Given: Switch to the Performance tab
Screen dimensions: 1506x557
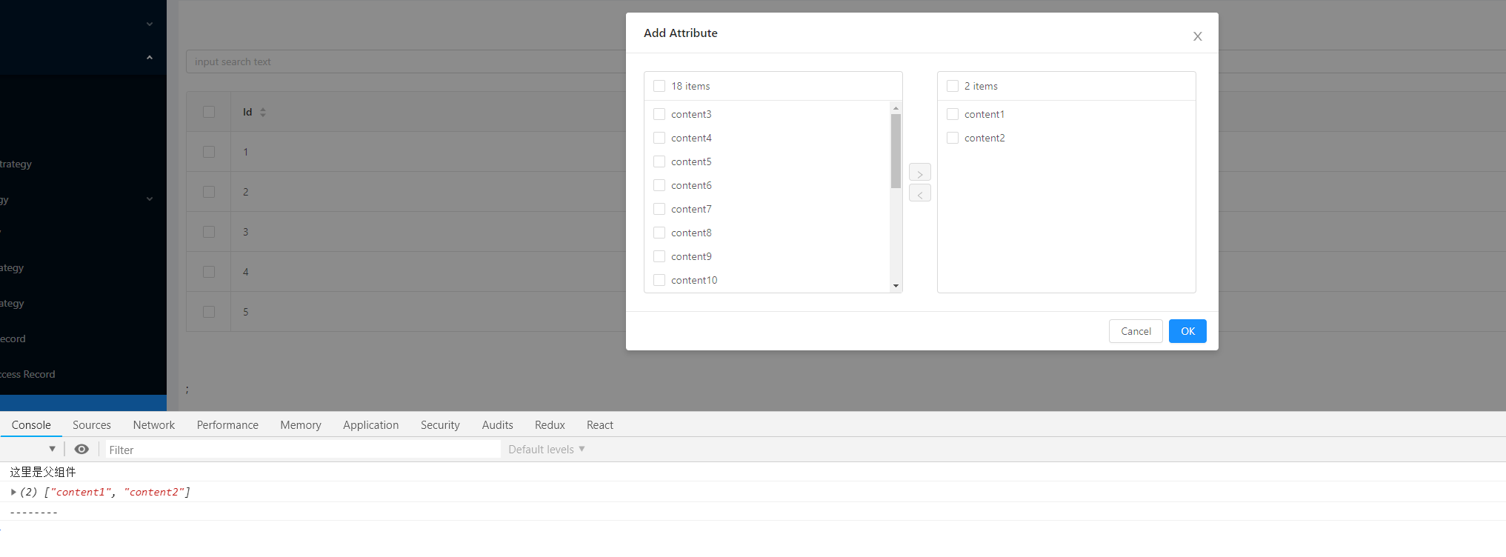Looking at the screenshot, I should click(x=227, y=424).
